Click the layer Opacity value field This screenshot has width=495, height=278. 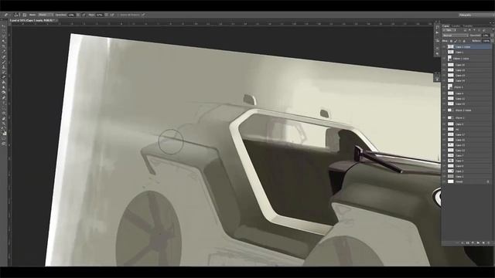click(x=486, y=36)
